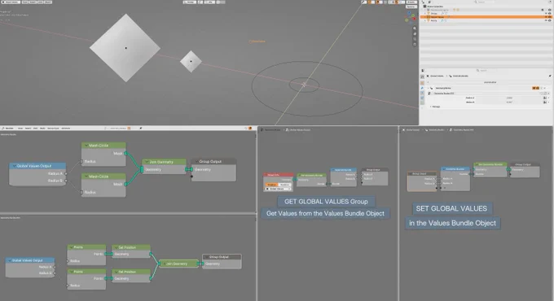The height and width of the screenshot is (301, 554).
Task: Open Options dropdown in viewport top right
Action: coord(411,7)
